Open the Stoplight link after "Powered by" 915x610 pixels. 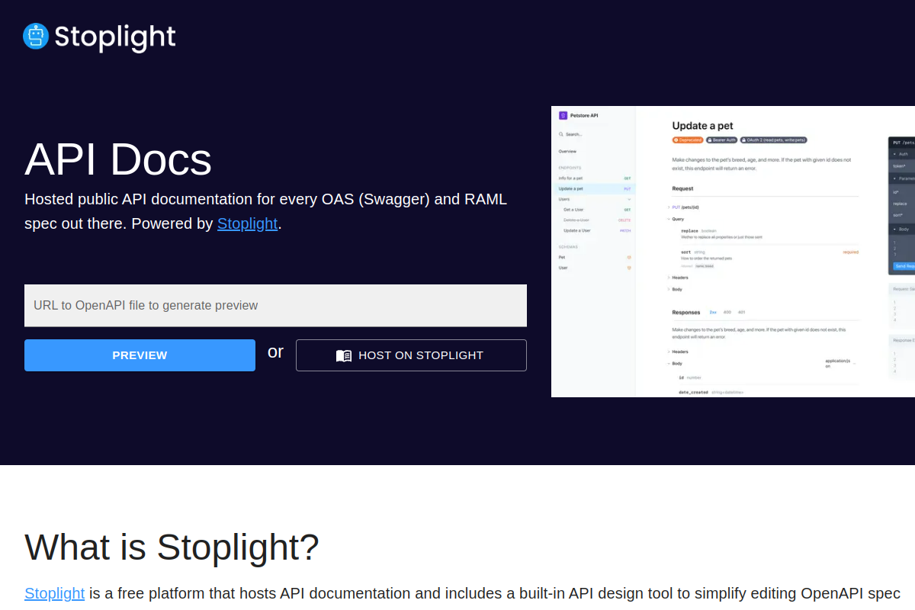click(247, 223)
